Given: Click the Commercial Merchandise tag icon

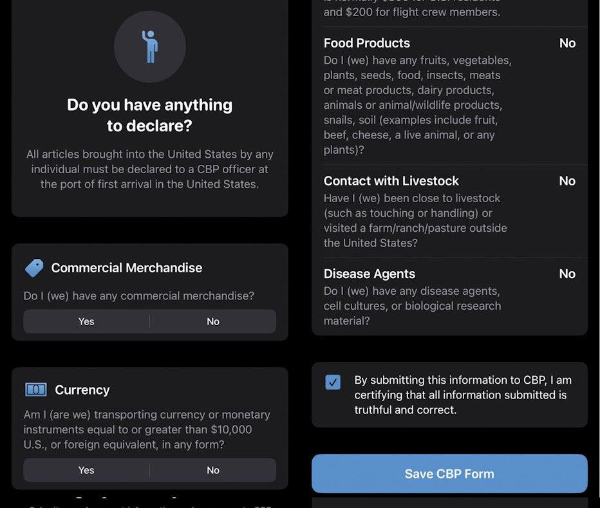Looking at the screenshot, I should click(x=34, y=268).
